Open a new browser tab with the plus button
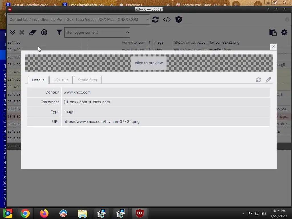 (x=236, y=4)
